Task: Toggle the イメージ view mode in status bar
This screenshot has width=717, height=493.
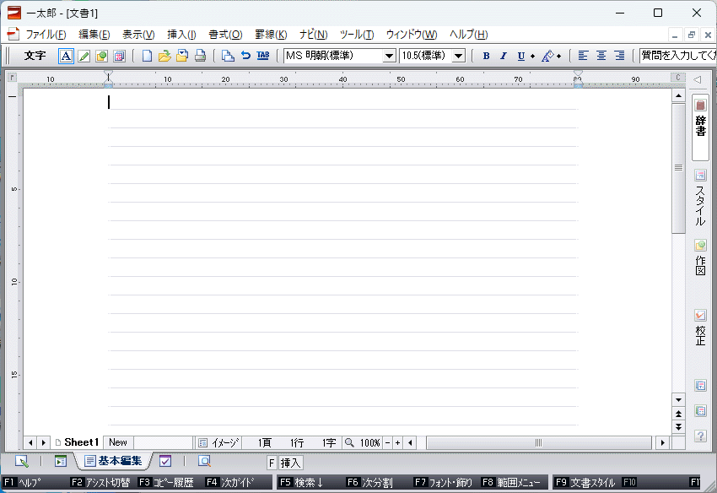Action: [x=219, y=442]
